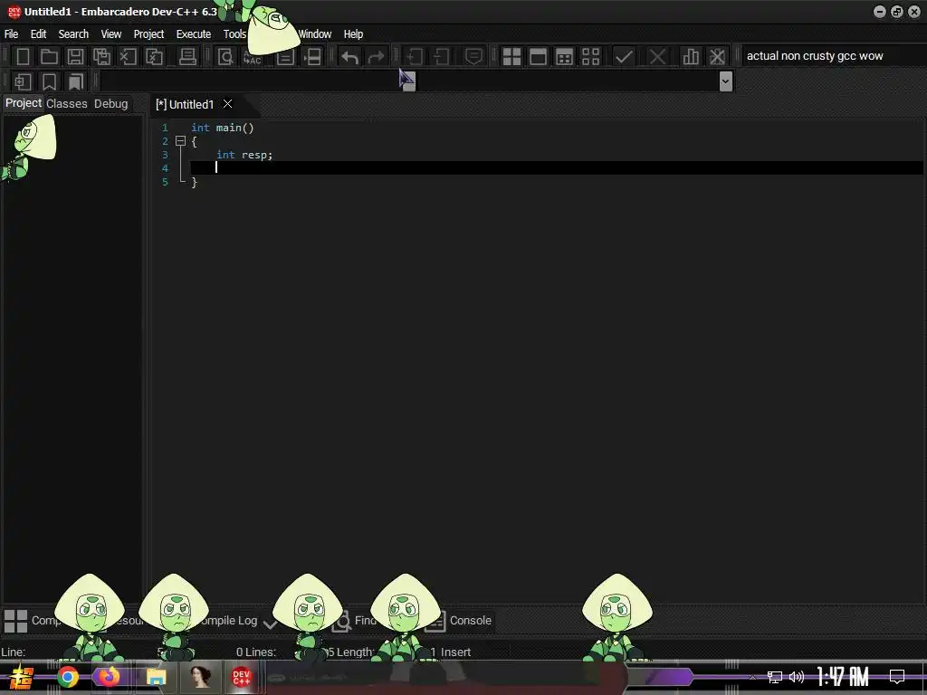Open Find with the magnifier icon
Screen dimensions: 927x695
pos(225,57)
